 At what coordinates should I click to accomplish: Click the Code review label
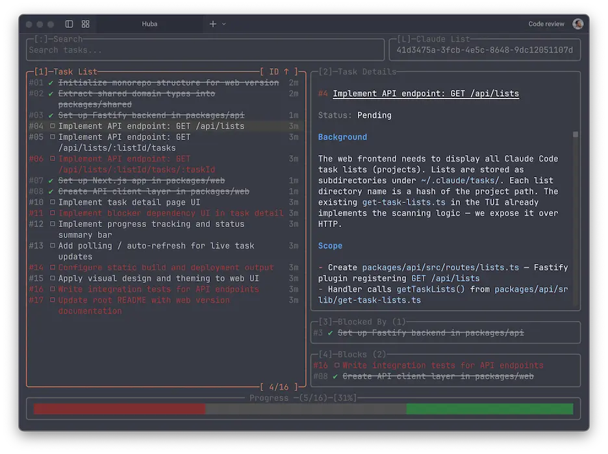[545, 23]
